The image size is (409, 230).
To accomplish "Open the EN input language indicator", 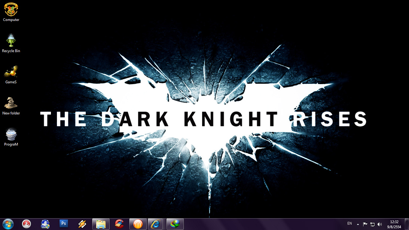I will click(x=350, y=224).
